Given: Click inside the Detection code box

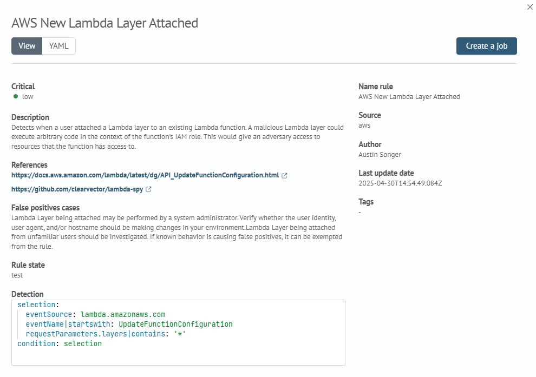Looking at the screenshot, I should [x=178, y=333].
